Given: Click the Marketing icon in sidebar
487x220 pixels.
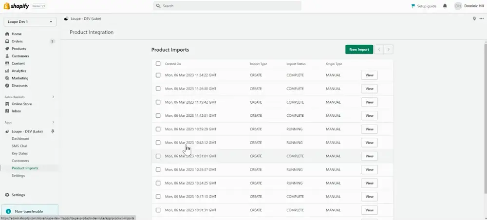Looking at the screenshot, I should coord(7,78).
